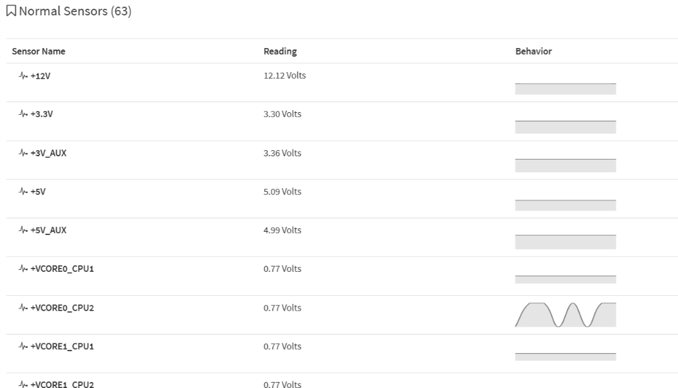Screen dimensions: 678x388
Task: Open the +VCORE0_CPU2 wavy behavior graph
Action: point(565,315)
